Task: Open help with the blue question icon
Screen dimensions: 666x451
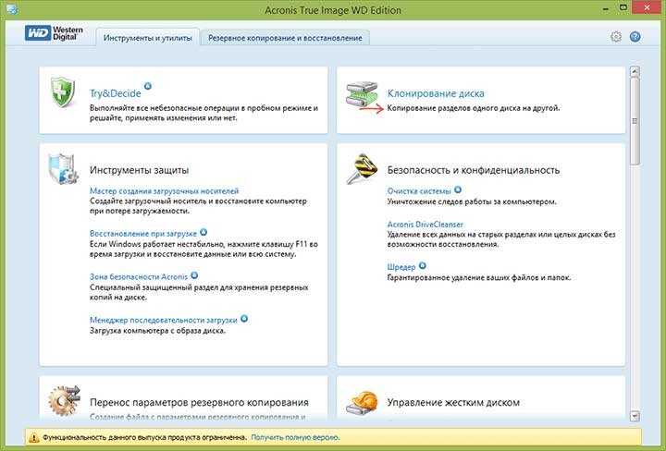Action: (x=635, y=37)
